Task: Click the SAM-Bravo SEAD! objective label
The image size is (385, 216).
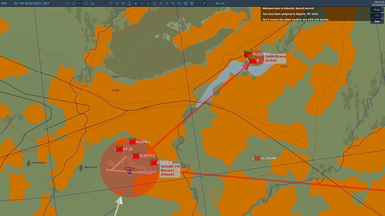Action: tap(275, 58)
